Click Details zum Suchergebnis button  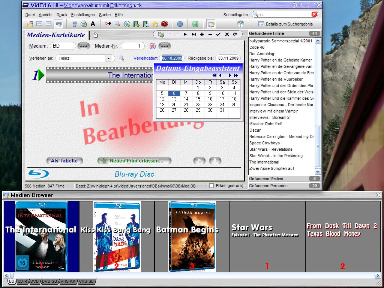pos(285,24)
